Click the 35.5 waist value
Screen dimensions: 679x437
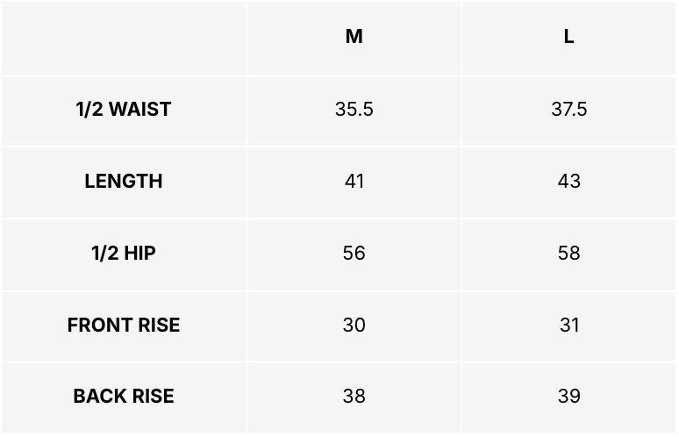coord(354,110)
